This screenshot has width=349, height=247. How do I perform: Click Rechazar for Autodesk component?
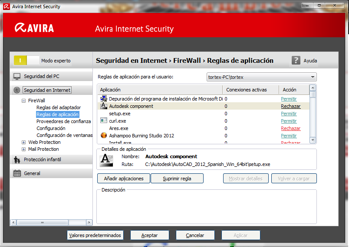click(x=291, y=106)
